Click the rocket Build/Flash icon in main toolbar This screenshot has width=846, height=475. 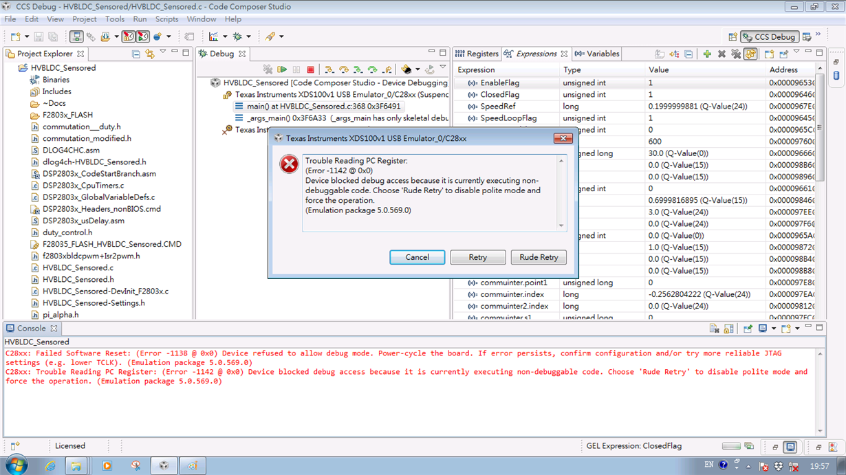270,36
